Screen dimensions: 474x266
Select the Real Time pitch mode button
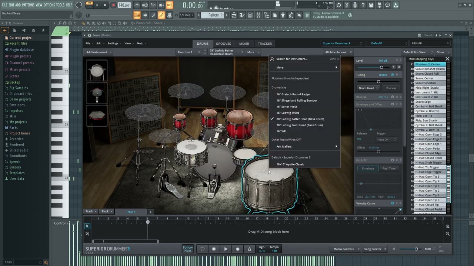point(389,168)
